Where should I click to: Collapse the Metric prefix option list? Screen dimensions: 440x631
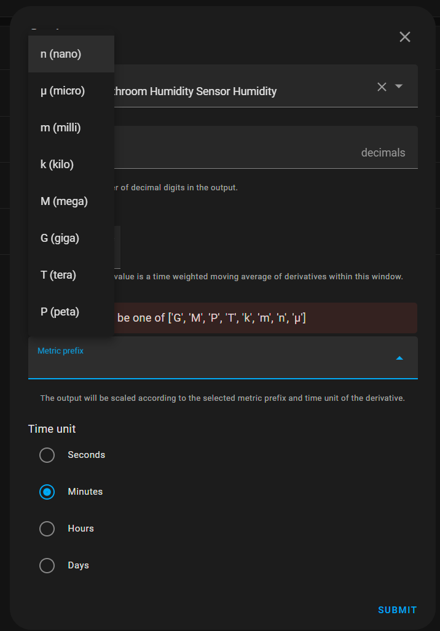coord(399,357)
